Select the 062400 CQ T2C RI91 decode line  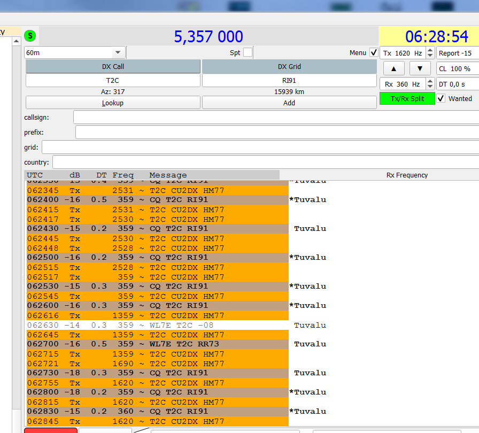coord(158,200)
